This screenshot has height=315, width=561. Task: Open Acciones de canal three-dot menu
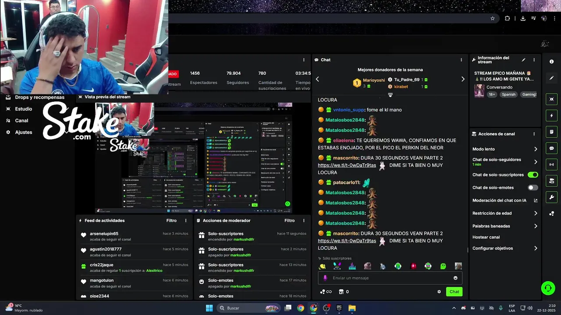click(534, 134)
